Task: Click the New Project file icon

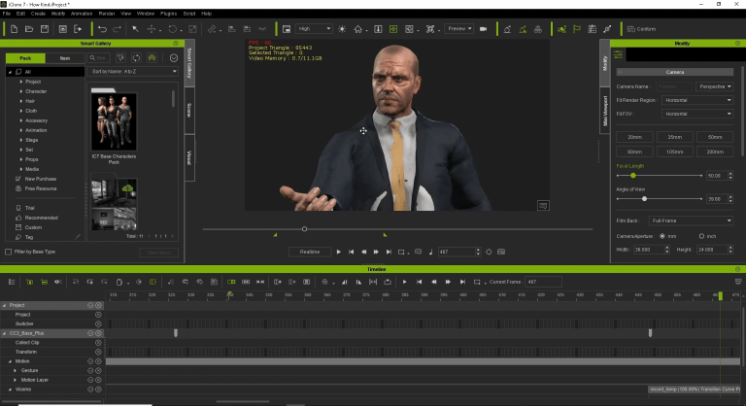Action: click(x=15, y=29)
